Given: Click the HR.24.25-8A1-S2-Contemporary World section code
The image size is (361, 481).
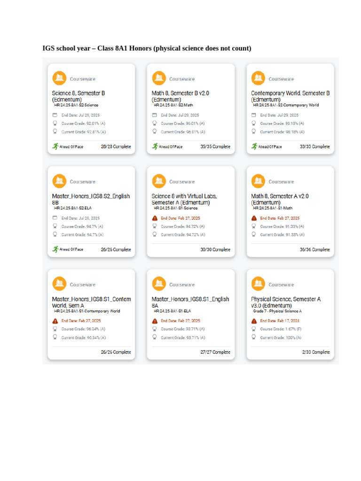Looking at the screenshot, I should click(286, 105).
